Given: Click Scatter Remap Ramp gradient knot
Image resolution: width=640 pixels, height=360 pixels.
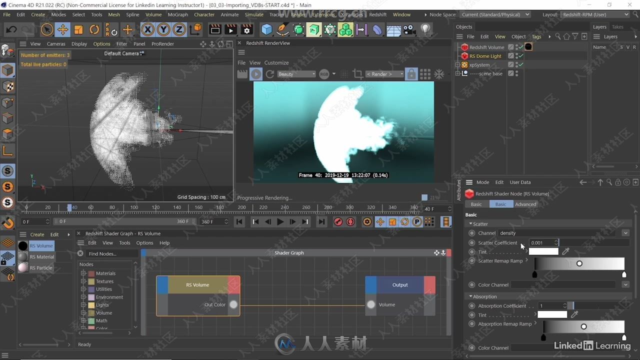Looking at the screenshot, I should point(579,263).
